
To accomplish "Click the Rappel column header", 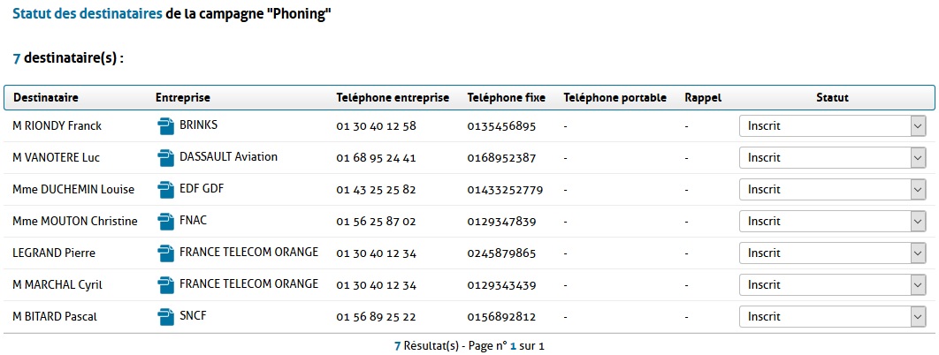I will point(703,98).
